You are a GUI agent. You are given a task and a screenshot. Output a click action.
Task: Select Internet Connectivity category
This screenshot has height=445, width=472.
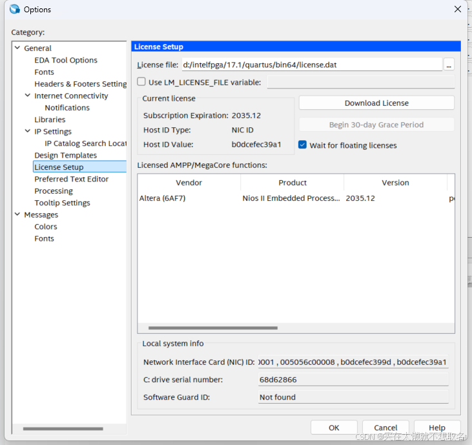(71, 96)
